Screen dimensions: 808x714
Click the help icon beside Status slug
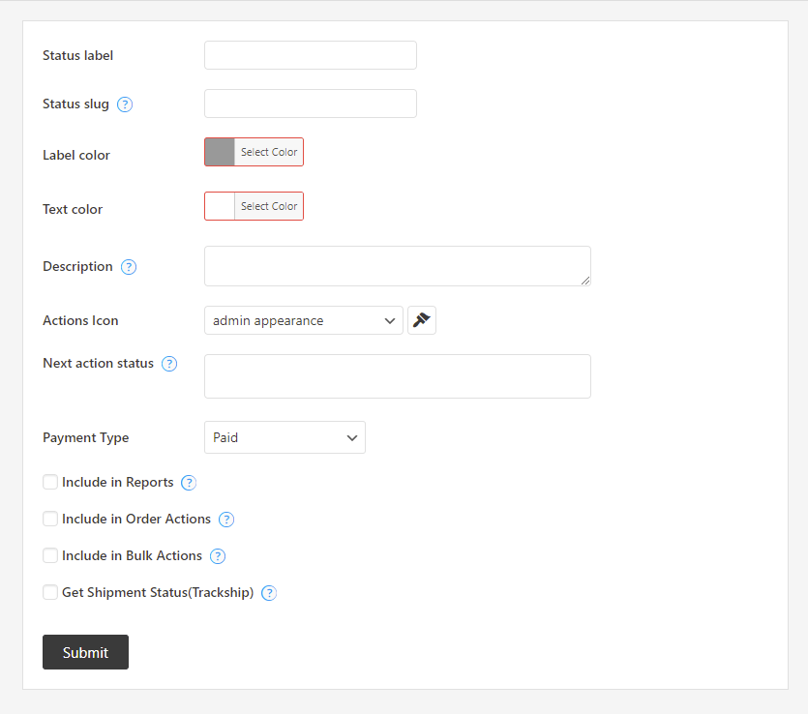pyautogui.click(x=124, y=104)
